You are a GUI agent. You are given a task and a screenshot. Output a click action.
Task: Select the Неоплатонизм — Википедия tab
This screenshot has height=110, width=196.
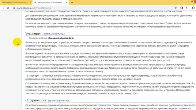point(51,2)
